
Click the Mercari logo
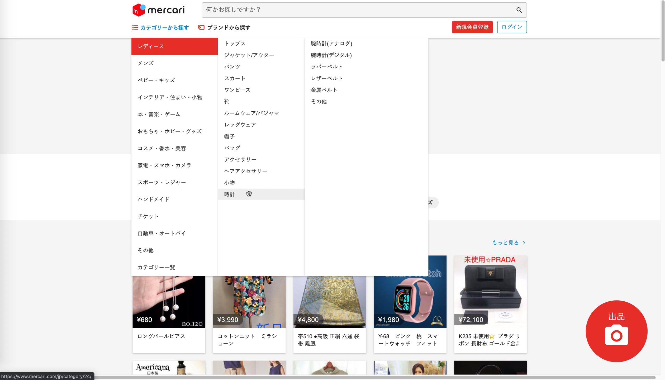pyautogui.click(x=158, y=10)
